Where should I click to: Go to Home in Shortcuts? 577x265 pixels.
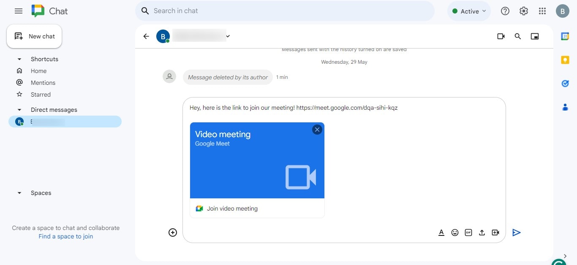coord(38,71)
